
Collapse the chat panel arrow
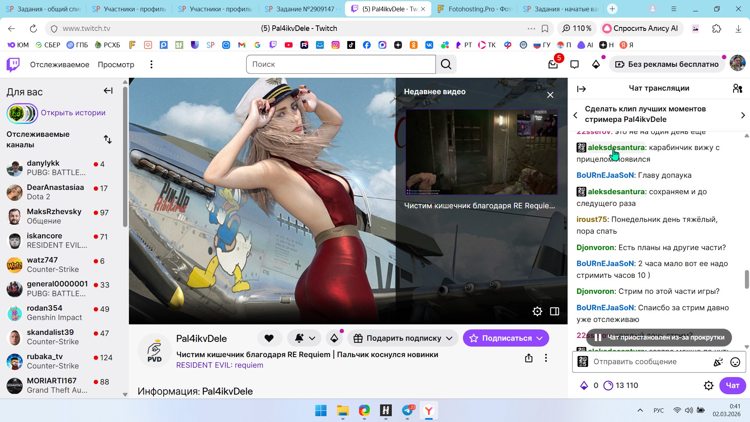[581, 89]
